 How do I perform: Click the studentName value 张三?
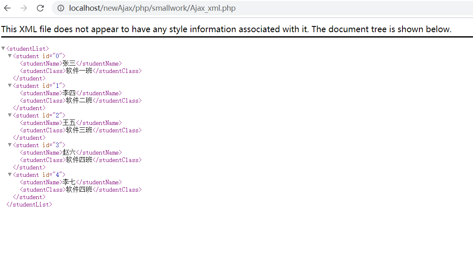tap(69, 63)
